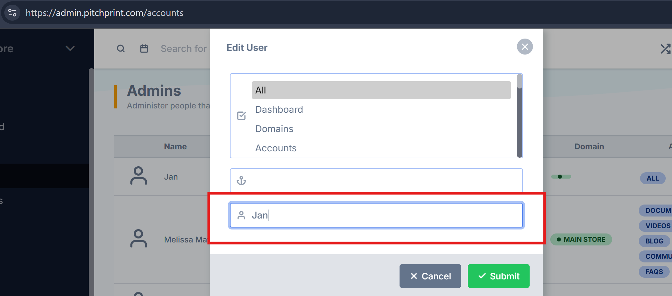Click the empty anchor input field
672x296 pixels.
[x=383, y=181]
